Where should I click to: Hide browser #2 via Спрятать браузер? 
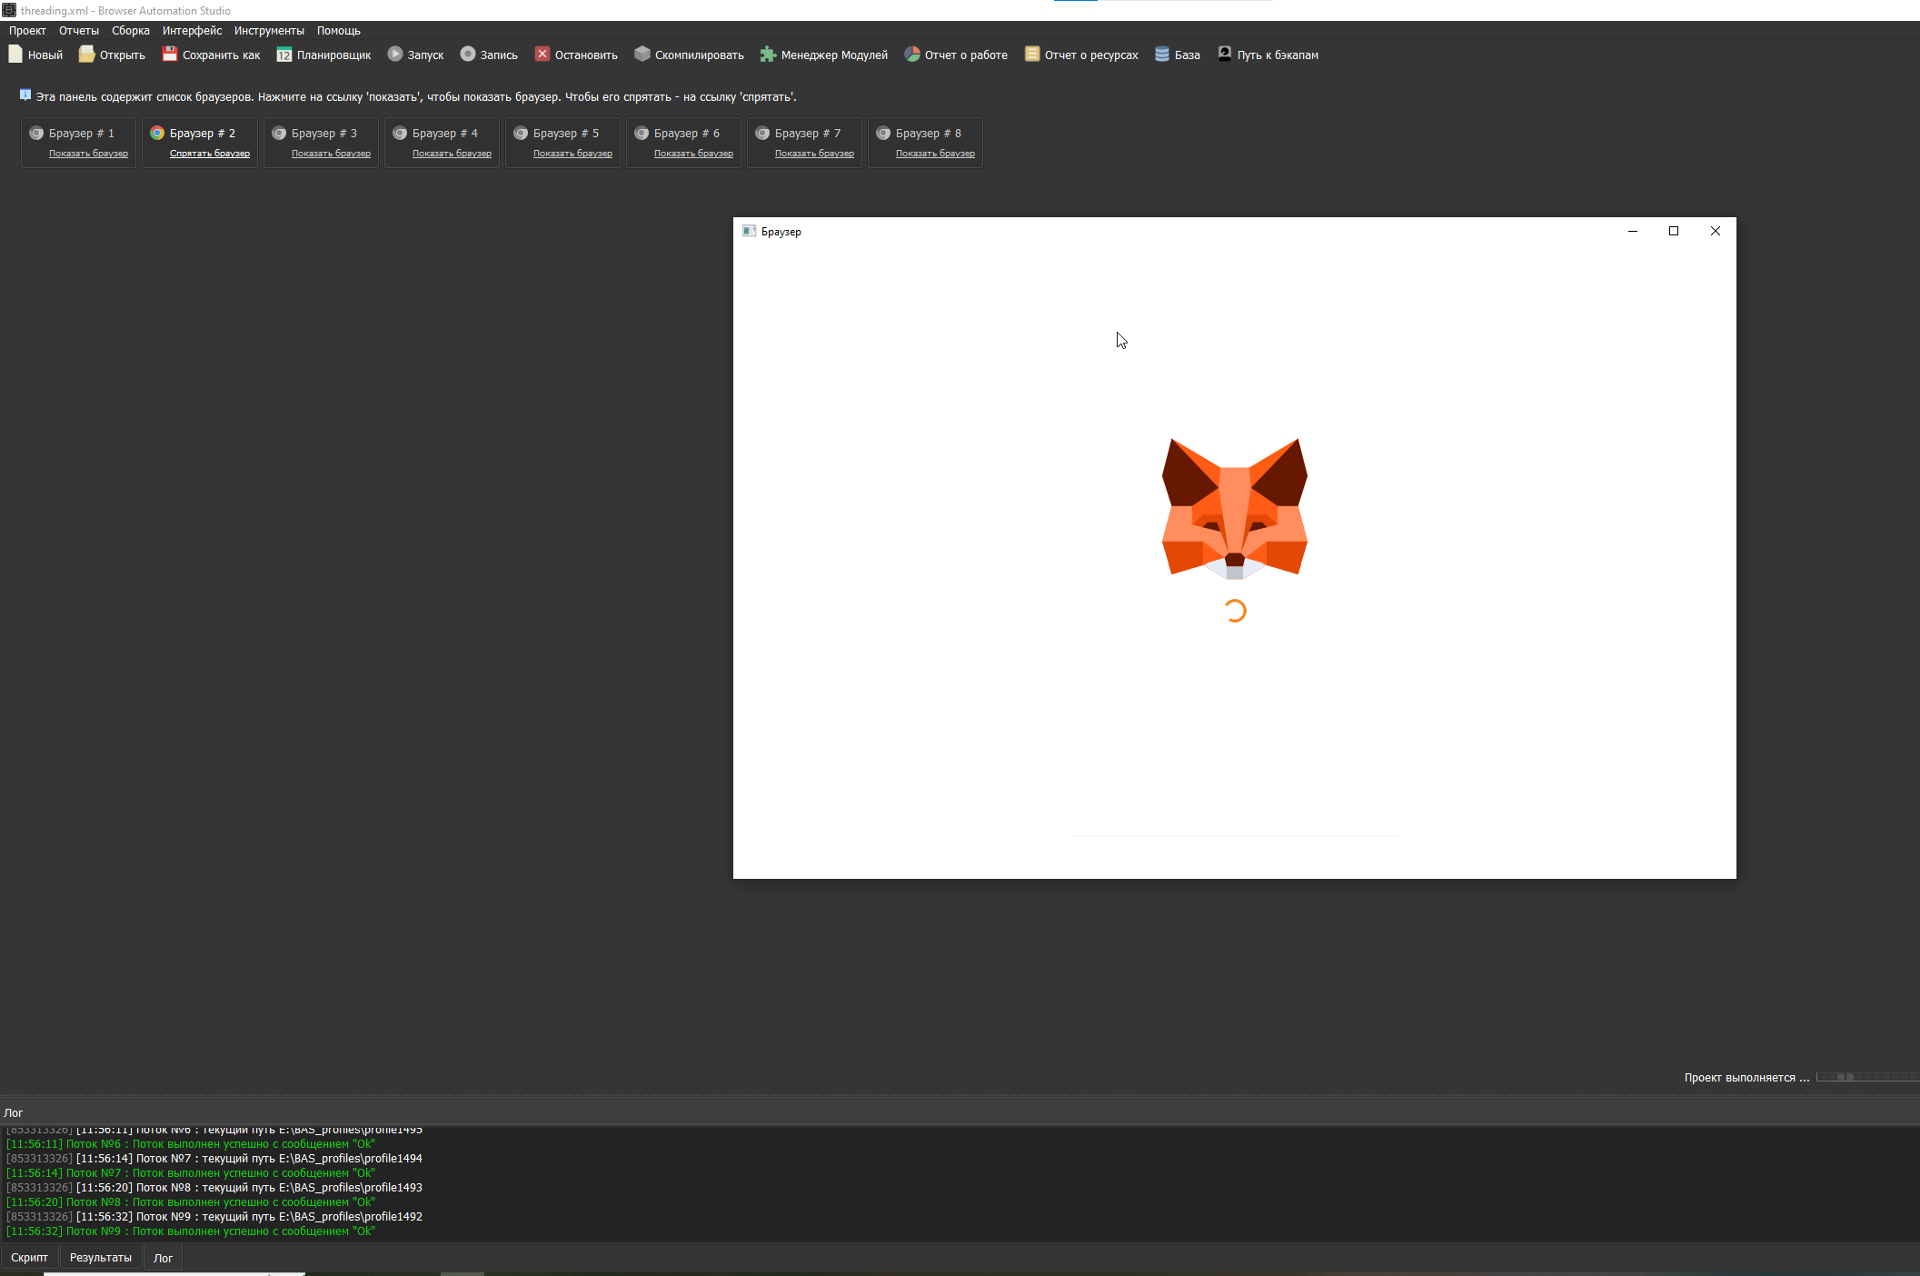click(x=209, y=154)
